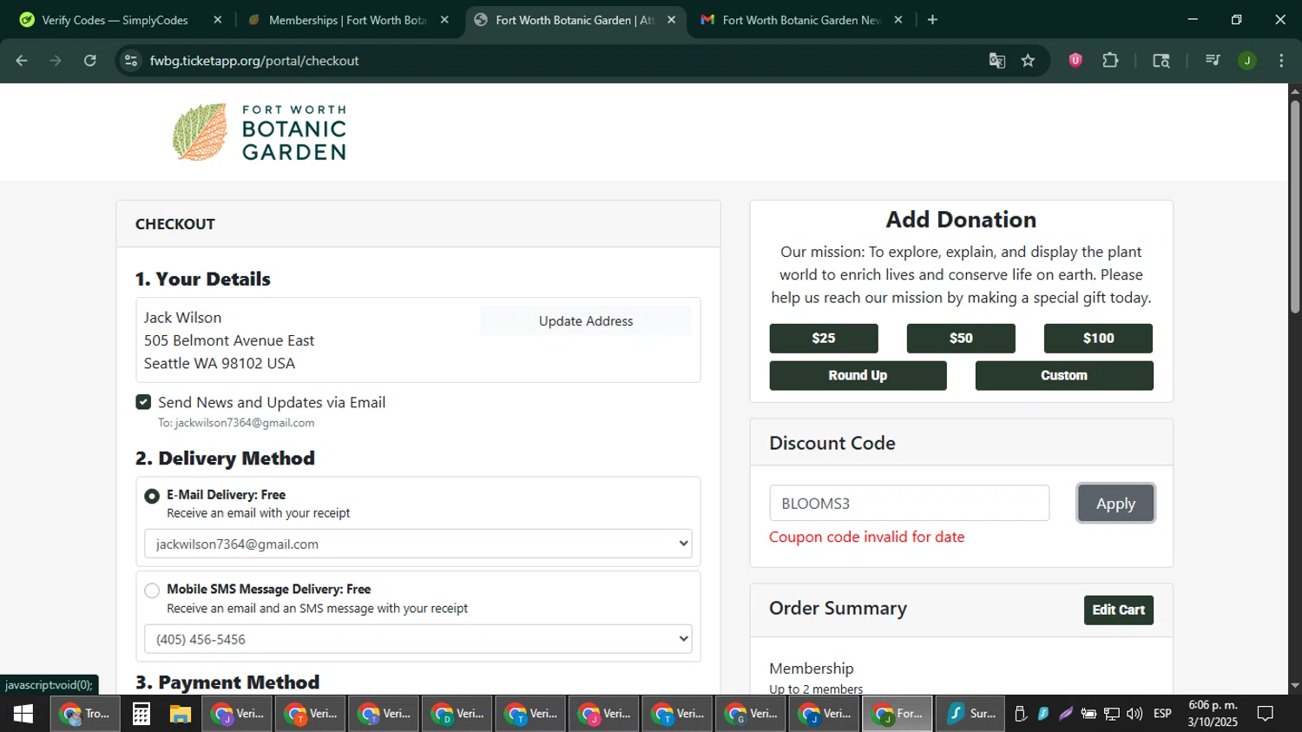This screenshot has width=1302, height=732.
Task: Uncheck Send News and Updates via Email
Action: coord(144,402)
